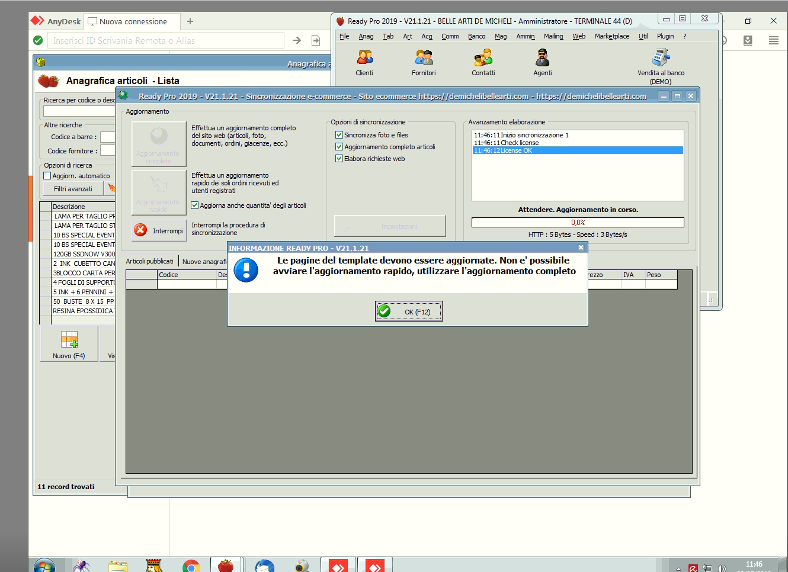Click the AnyDesk file transfer icon
The height and width of the screenshot is (572, 788).
tap(316, 40)
